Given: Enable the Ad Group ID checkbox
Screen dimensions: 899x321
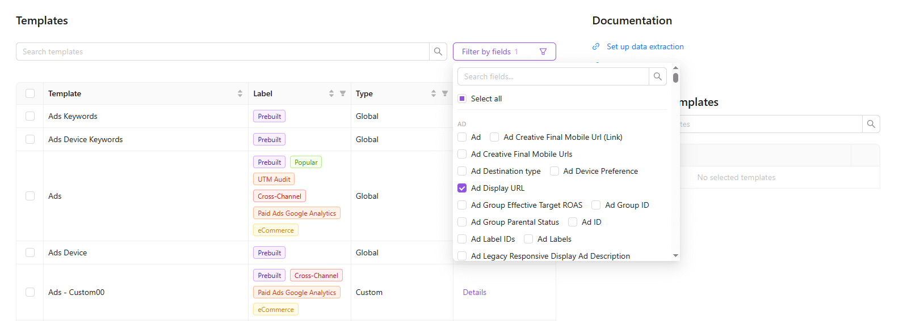Looking at the screenshot, I should (x=596, y=205).
